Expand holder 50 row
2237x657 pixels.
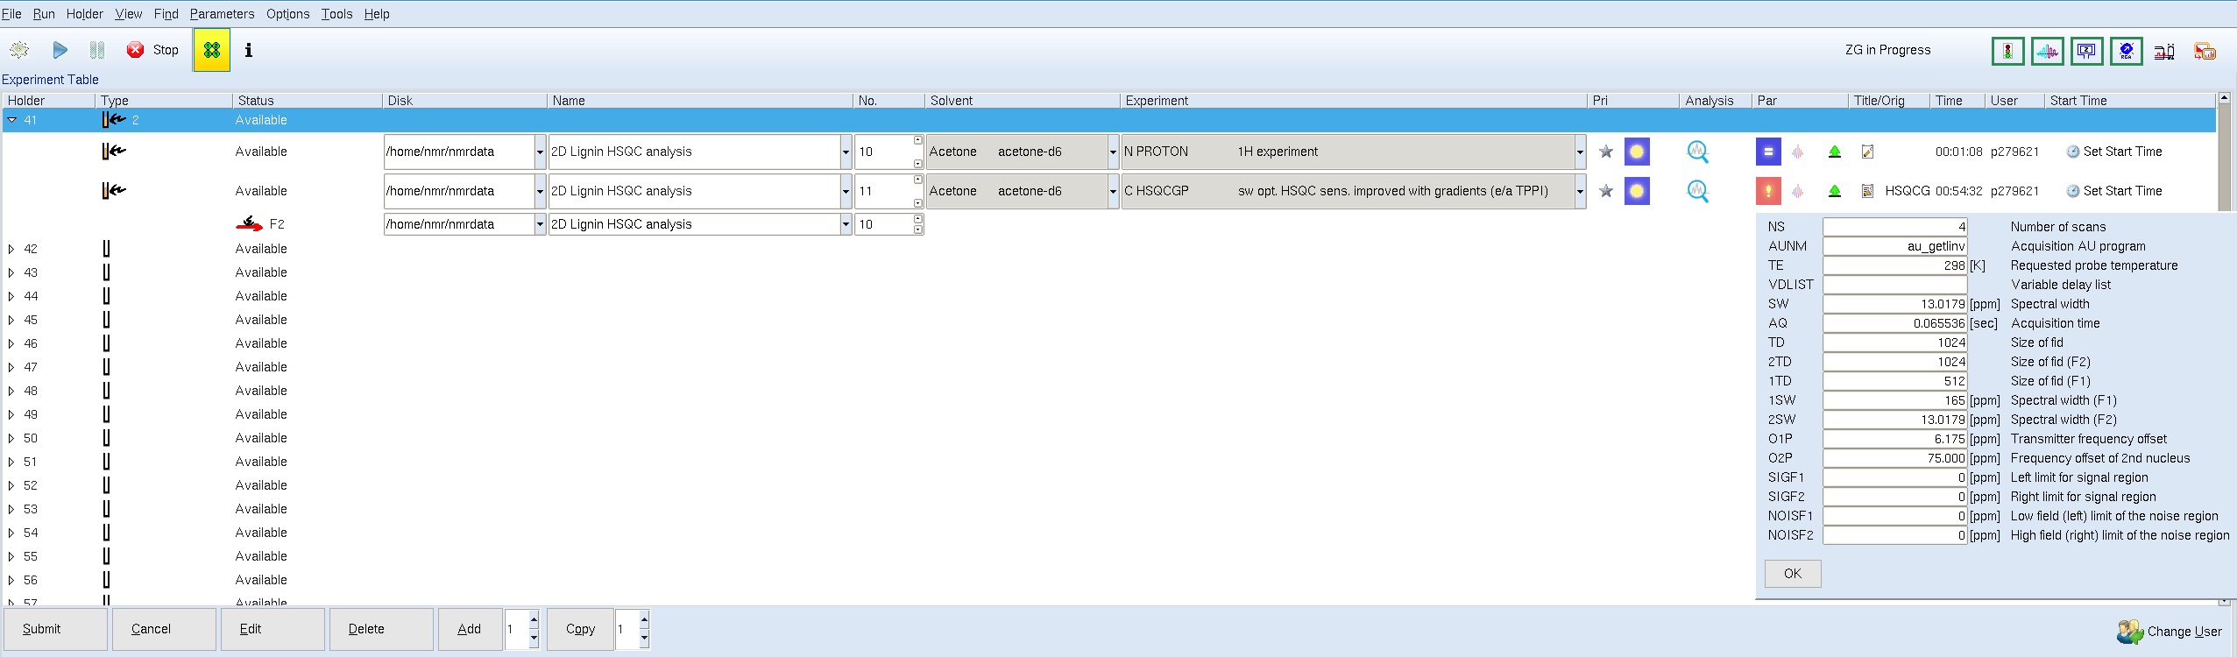click(11, 438)
